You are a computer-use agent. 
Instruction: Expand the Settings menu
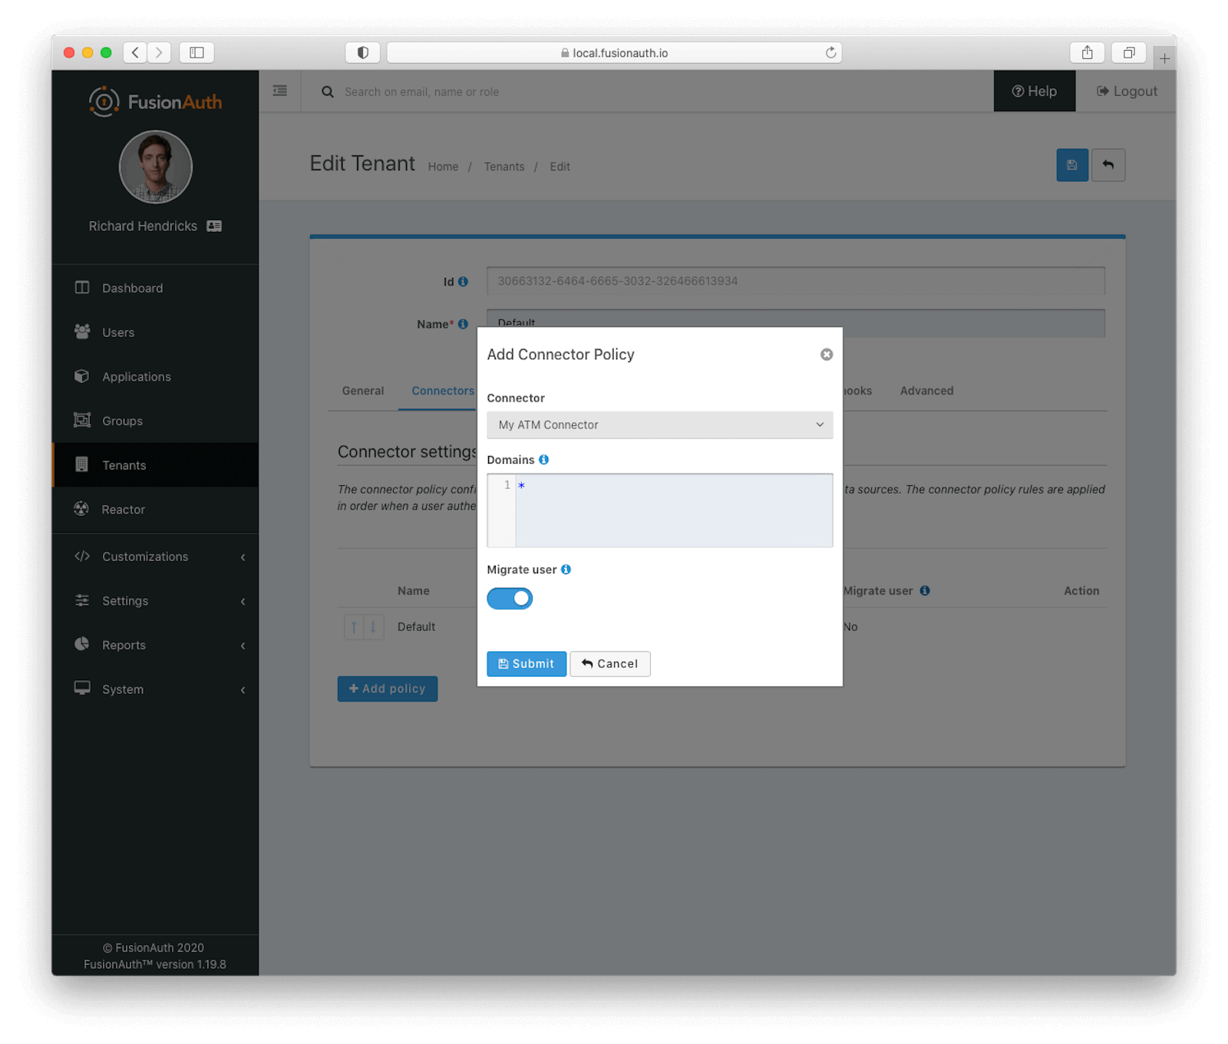coord(125,600)
